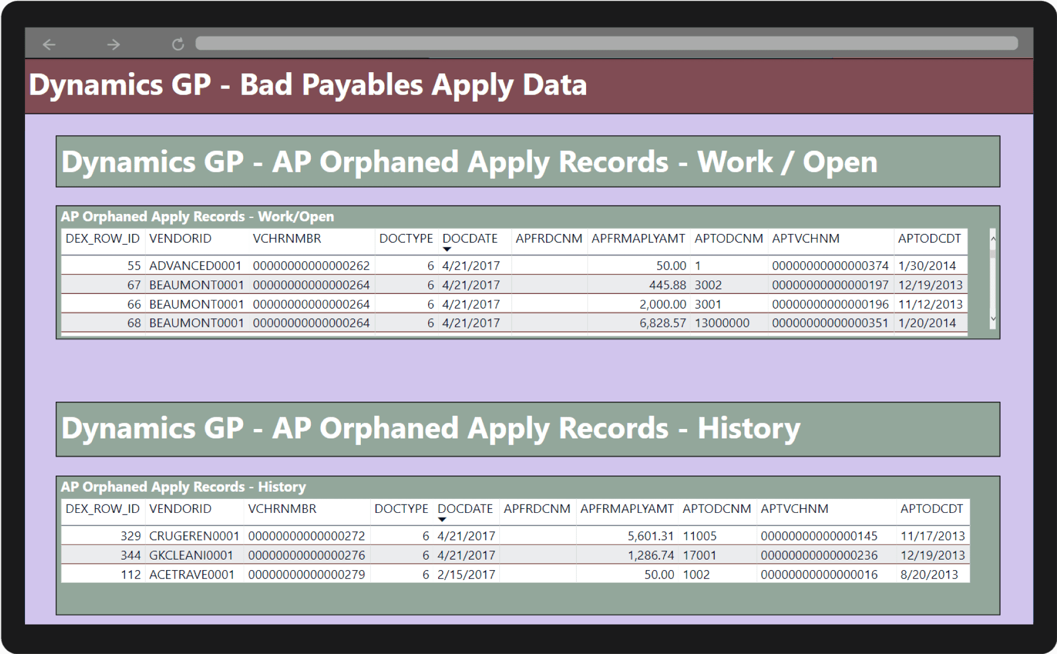Sort History table by VENDORID header
The height and width of the screenshot is (654, 1057).
pos(180,508)
